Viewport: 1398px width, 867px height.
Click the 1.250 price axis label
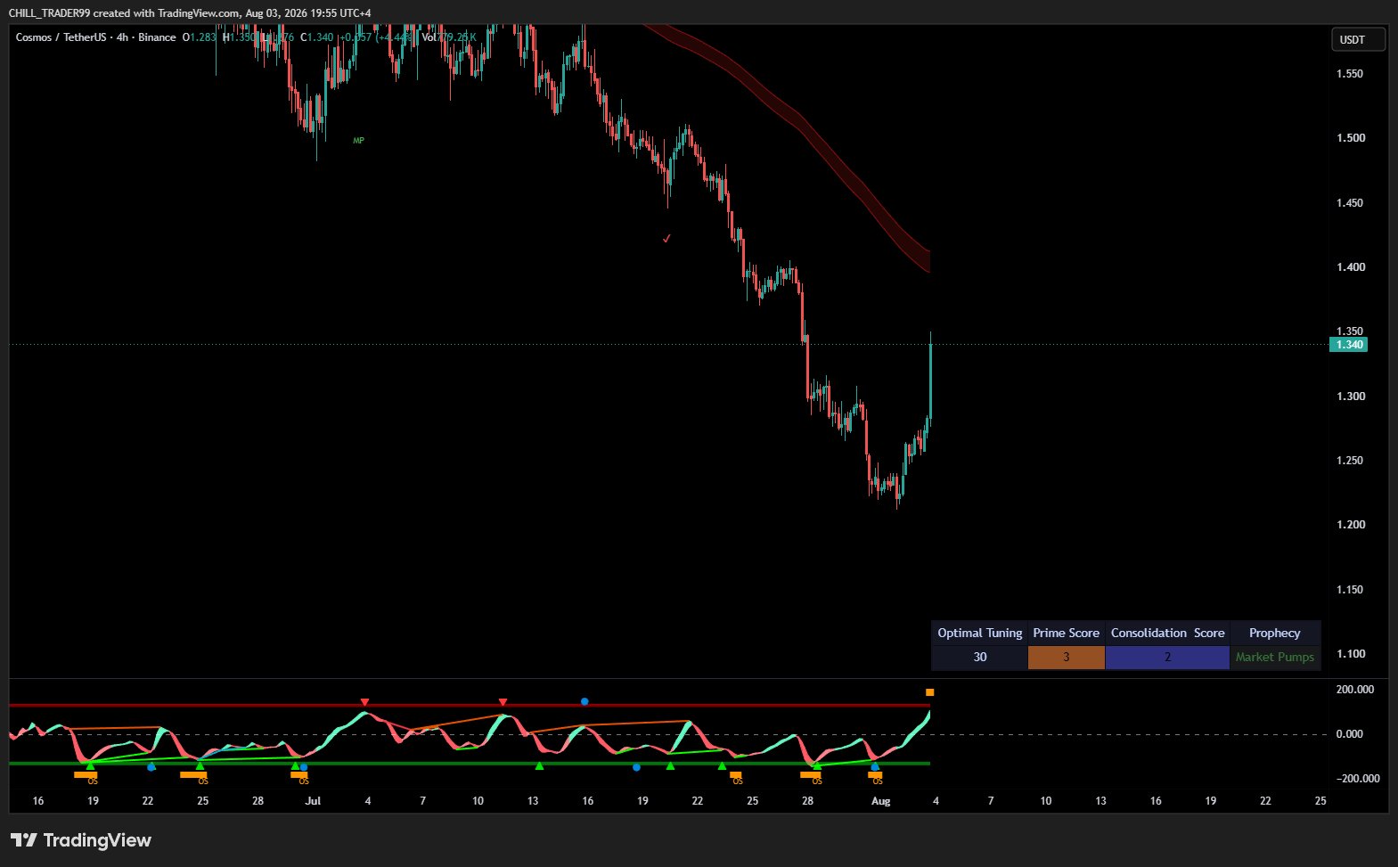[1349, 461]
